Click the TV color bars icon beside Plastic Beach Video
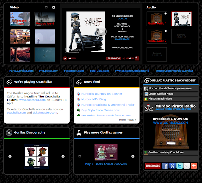Image resolution: width=202 pixels, height=183 pixels. (x=146, y=99)
